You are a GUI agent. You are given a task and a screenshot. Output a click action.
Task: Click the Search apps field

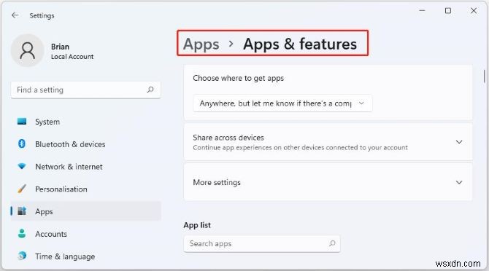[262, 243]
